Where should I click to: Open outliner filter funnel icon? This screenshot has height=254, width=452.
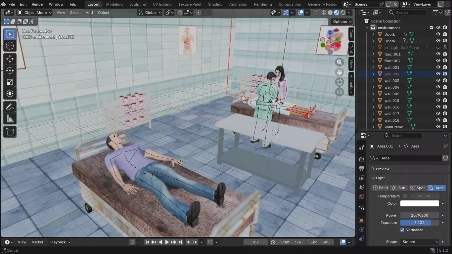435,13
